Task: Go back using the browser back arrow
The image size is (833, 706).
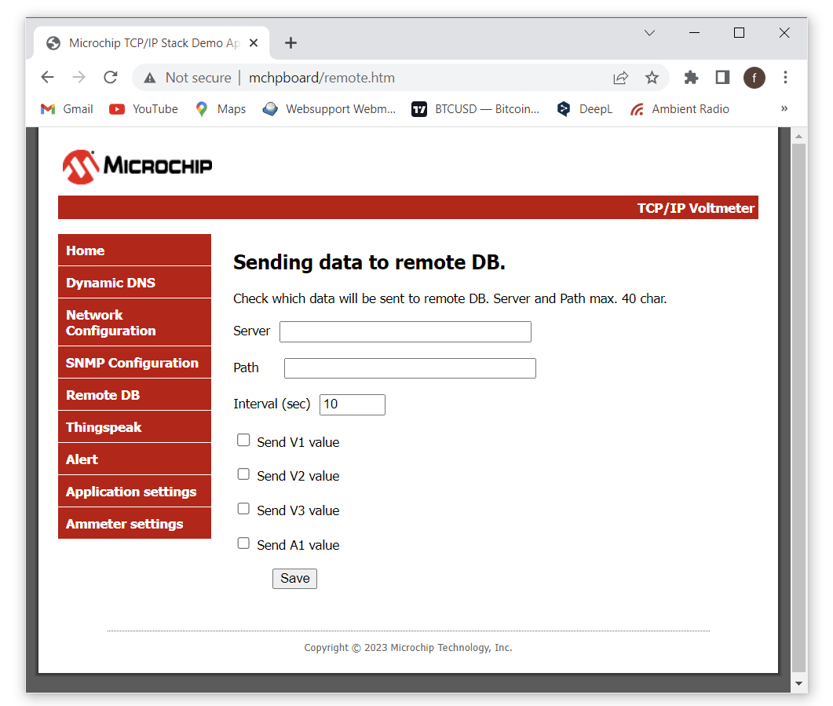Action: (x=48, y=77)
